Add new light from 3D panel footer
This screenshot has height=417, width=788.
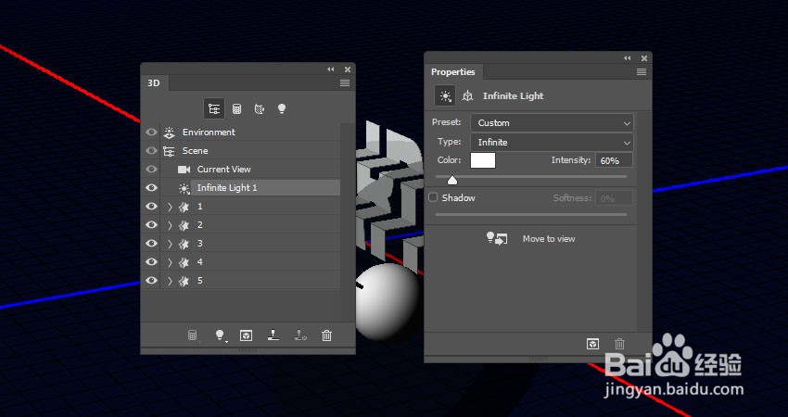point(220,335)
